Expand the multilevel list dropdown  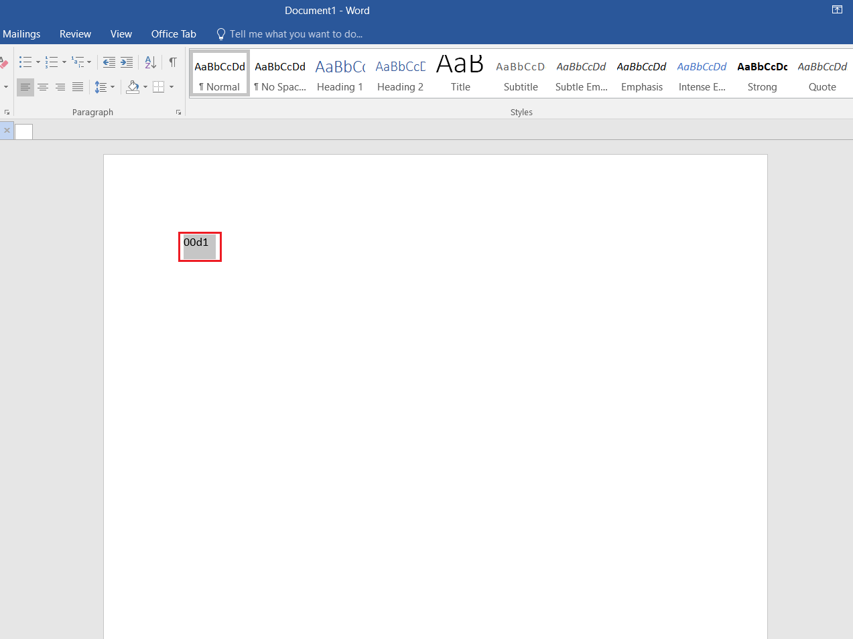coord(89,62)
